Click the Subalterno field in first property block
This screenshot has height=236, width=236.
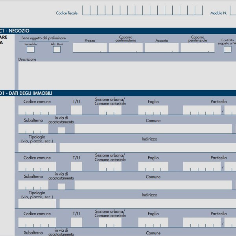pos(33,129)
